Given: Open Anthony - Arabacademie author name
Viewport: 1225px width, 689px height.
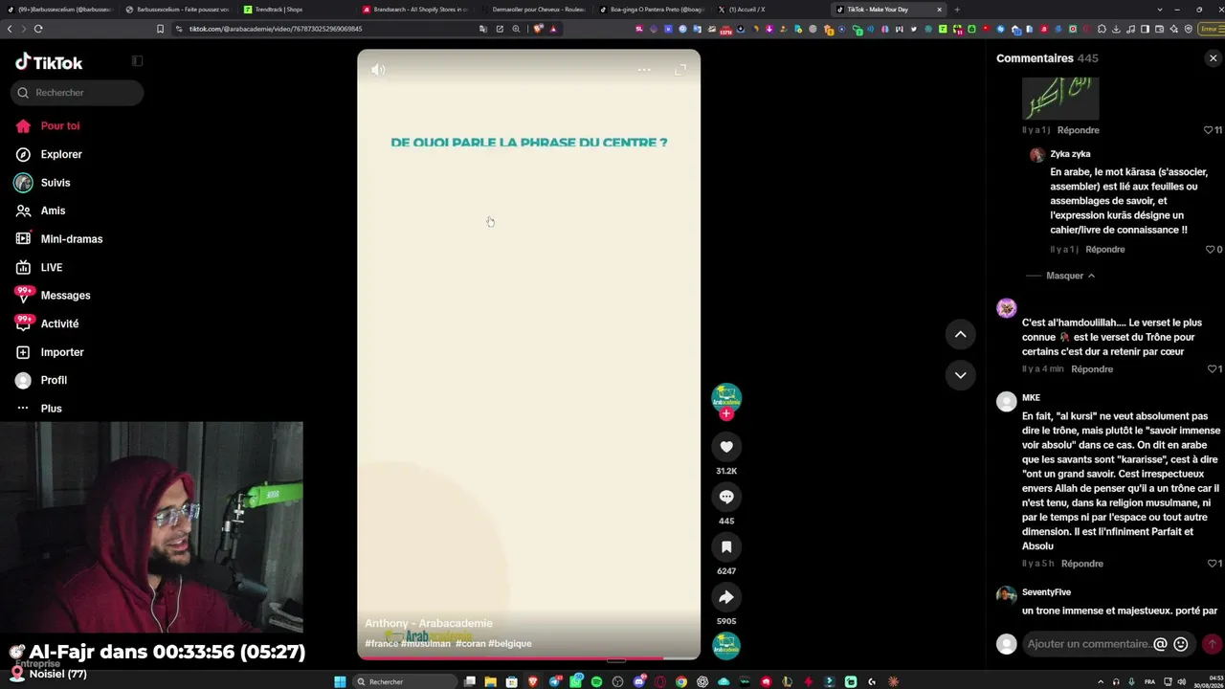Looking at the screenshot, I should point(429,624).
